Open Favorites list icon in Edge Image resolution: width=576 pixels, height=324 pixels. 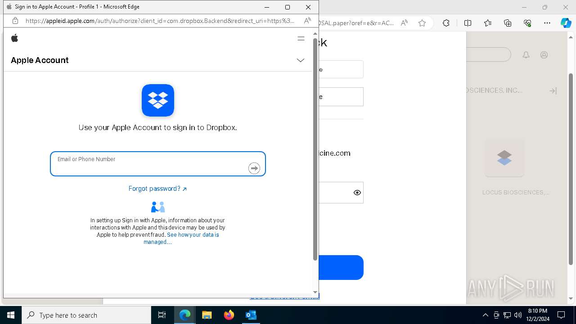pos(488,23)
